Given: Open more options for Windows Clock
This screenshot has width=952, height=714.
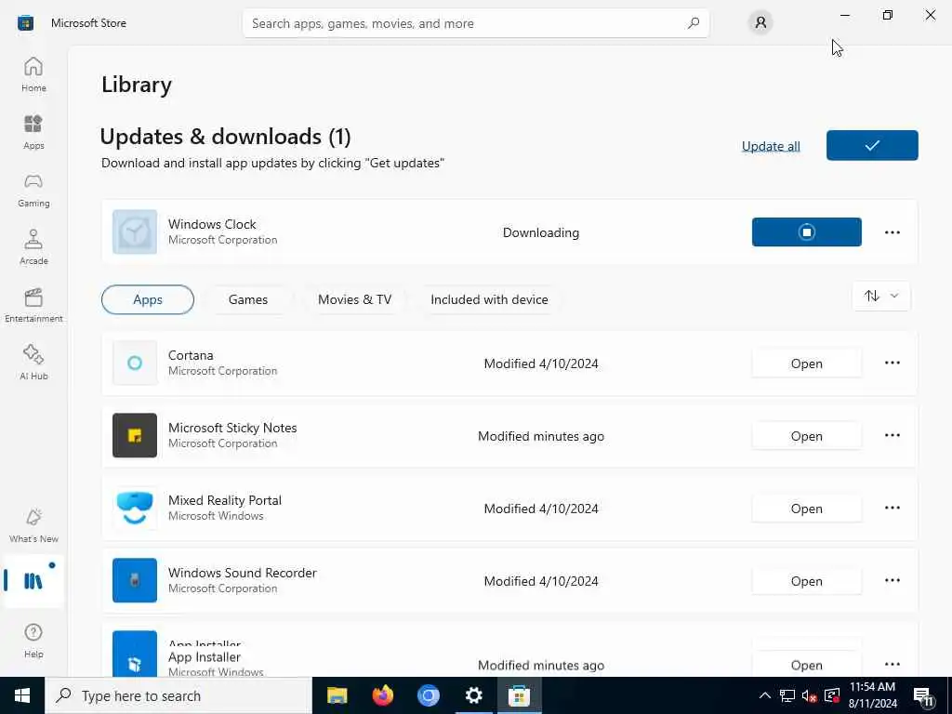Looking at the screenshot, I should coord(892,231).
